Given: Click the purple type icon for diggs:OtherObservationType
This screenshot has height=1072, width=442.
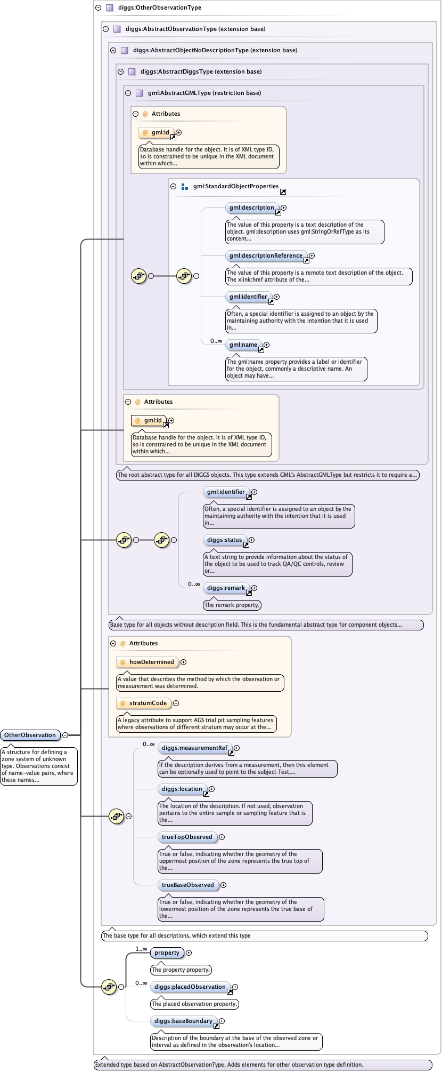Looking at the screenshot, I should tap(109, 8).
